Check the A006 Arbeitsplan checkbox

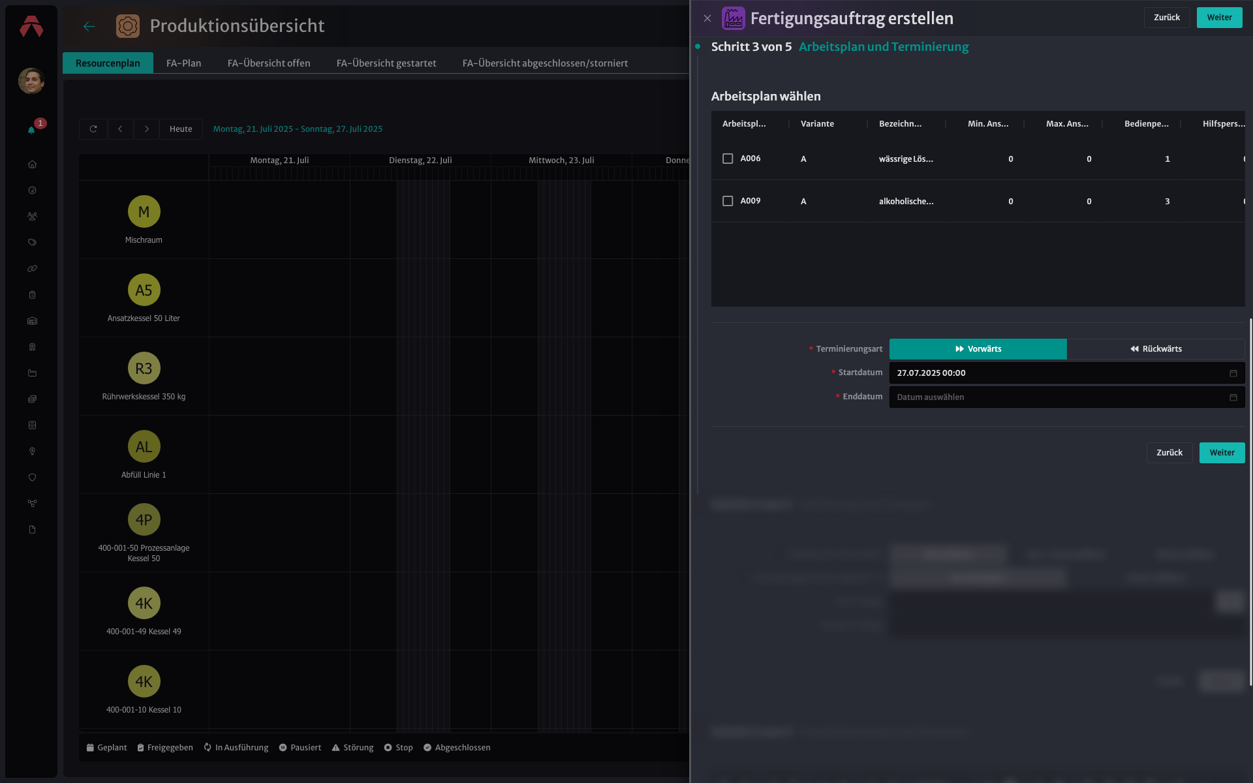coord(728,159)
